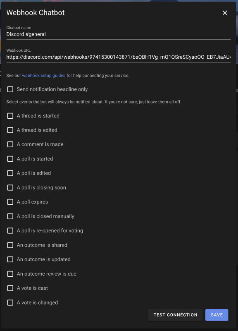Tick 'A poll is edited' checkbox
This screenshot has width=238, height=331.
(x=10, y=173)
